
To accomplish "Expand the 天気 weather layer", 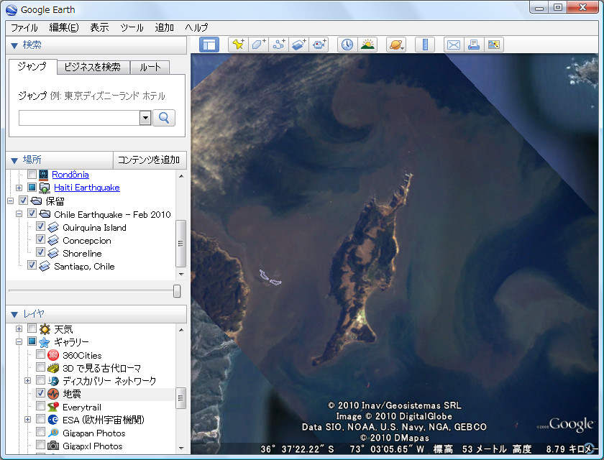I will coord(19,329).
